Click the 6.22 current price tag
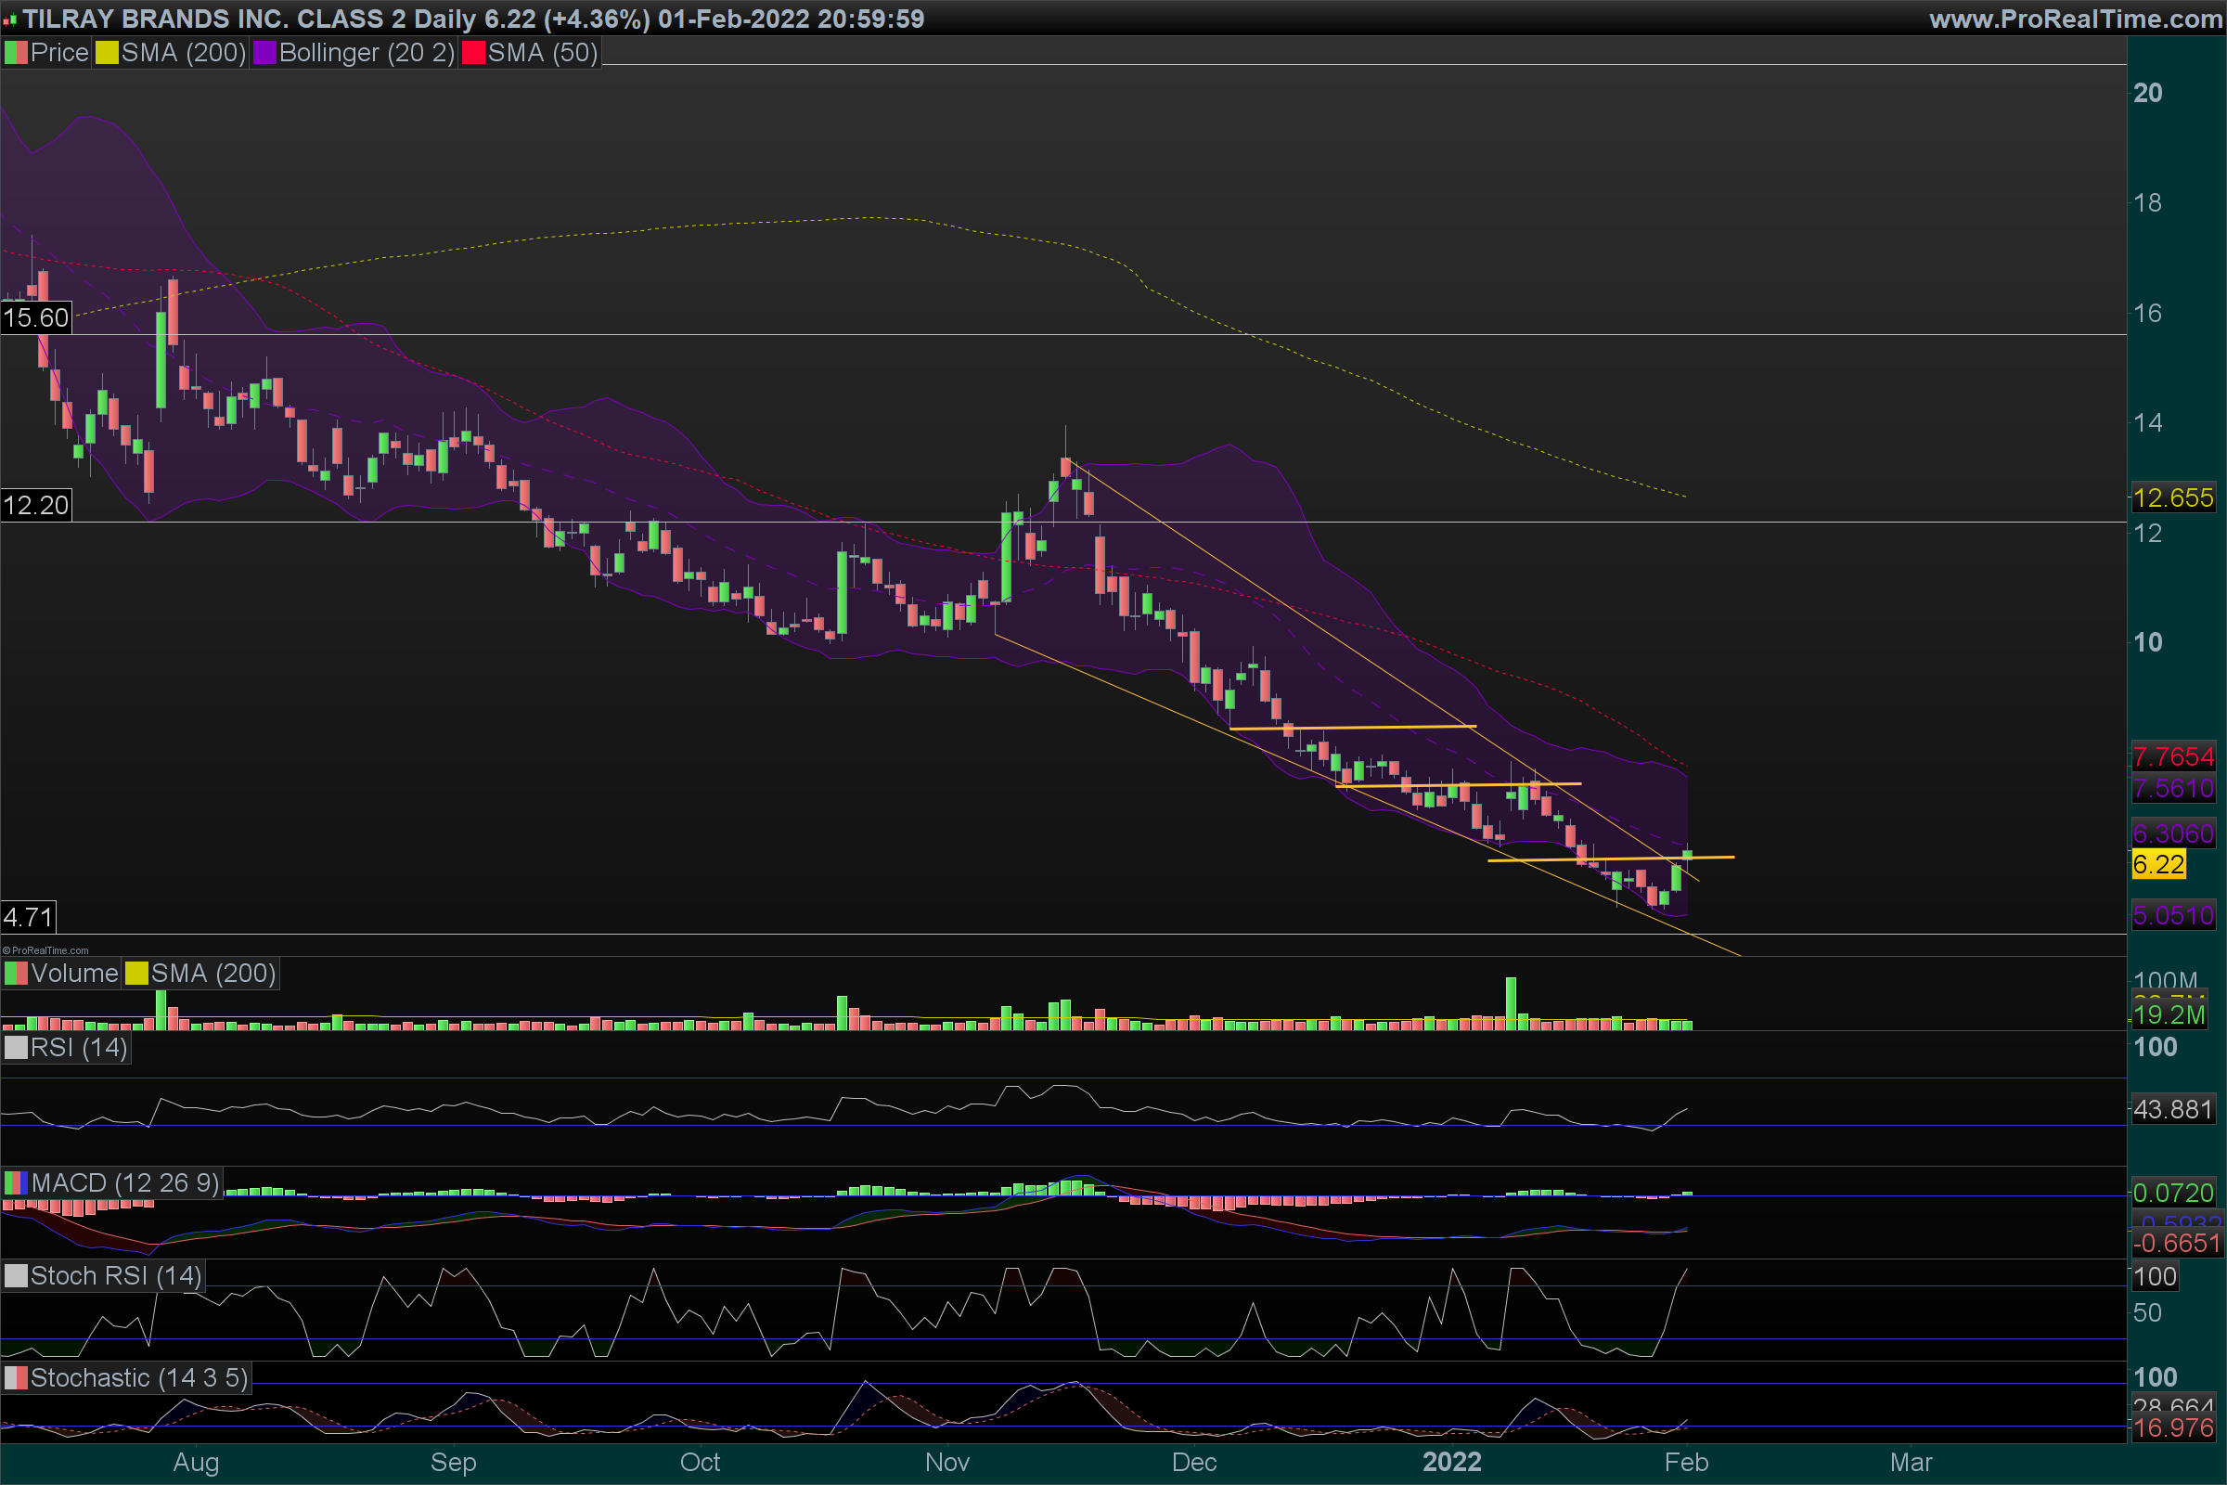Screen dimensions: 2227x1485 click(2158, 864)
